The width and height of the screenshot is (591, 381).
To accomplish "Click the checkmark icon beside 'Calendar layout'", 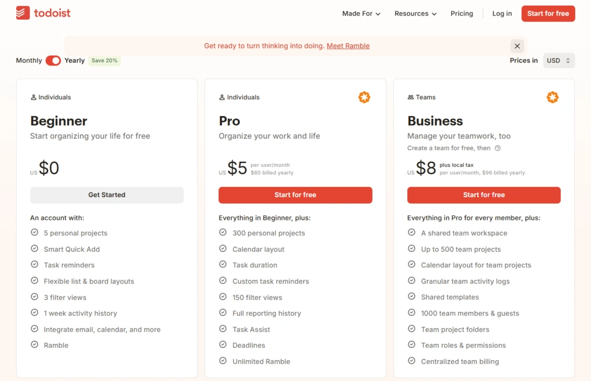I will pyautogui.click(x=222, y=249).
